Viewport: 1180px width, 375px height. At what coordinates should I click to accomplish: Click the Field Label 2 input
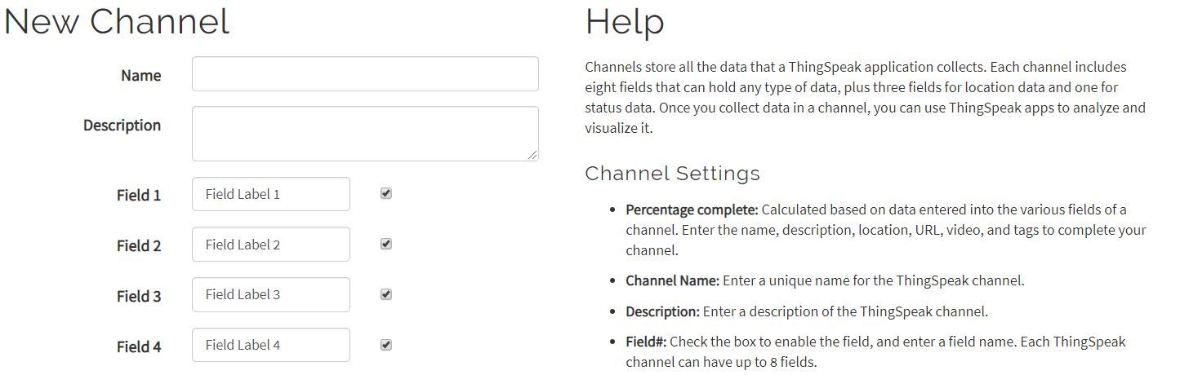271,245
